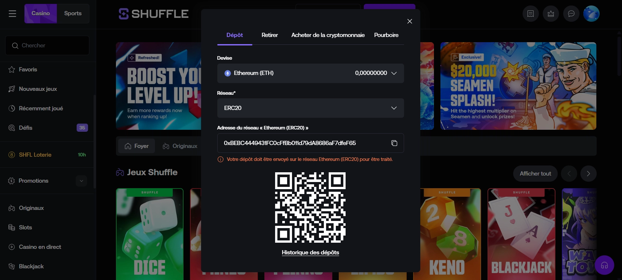Open the VIP crown icon
The width and height of the screenshot is (622, 280).
pos(551,14)
